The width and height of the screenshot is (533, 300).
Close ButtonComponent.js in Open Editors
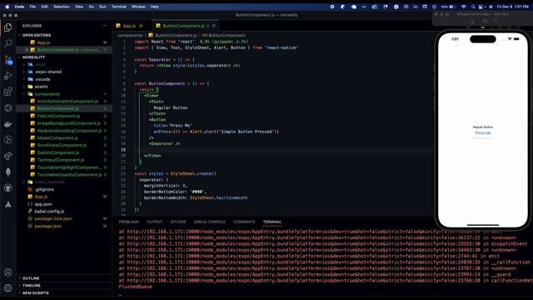[27, 50]
